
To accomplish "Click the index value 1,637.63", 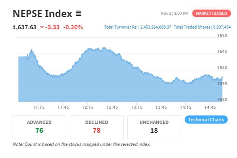I will [24, 27].
